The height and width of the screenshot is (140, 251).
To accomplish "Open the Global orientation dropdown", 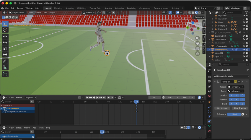I will pos(89,13).
